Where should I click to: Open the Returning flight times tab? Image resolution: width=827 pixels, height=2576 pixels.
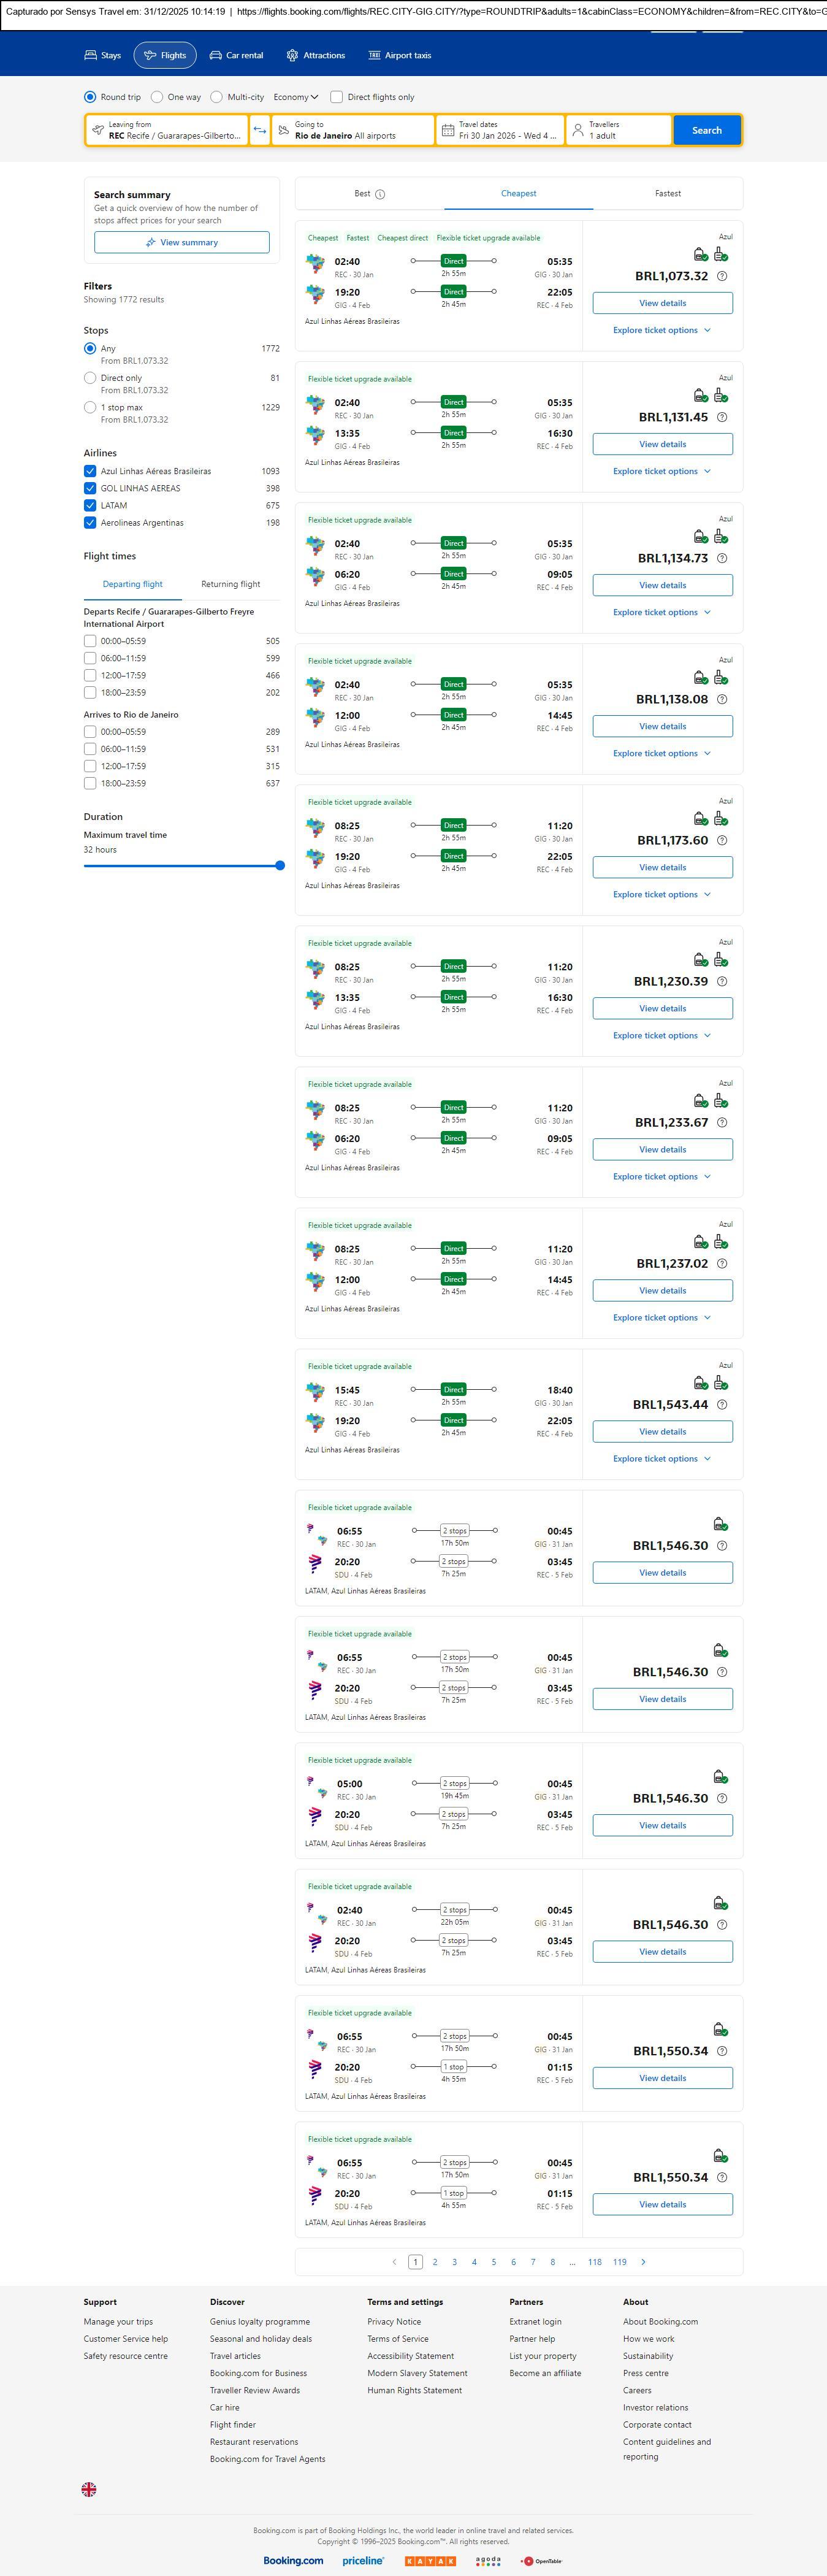(x=230, y=584)
